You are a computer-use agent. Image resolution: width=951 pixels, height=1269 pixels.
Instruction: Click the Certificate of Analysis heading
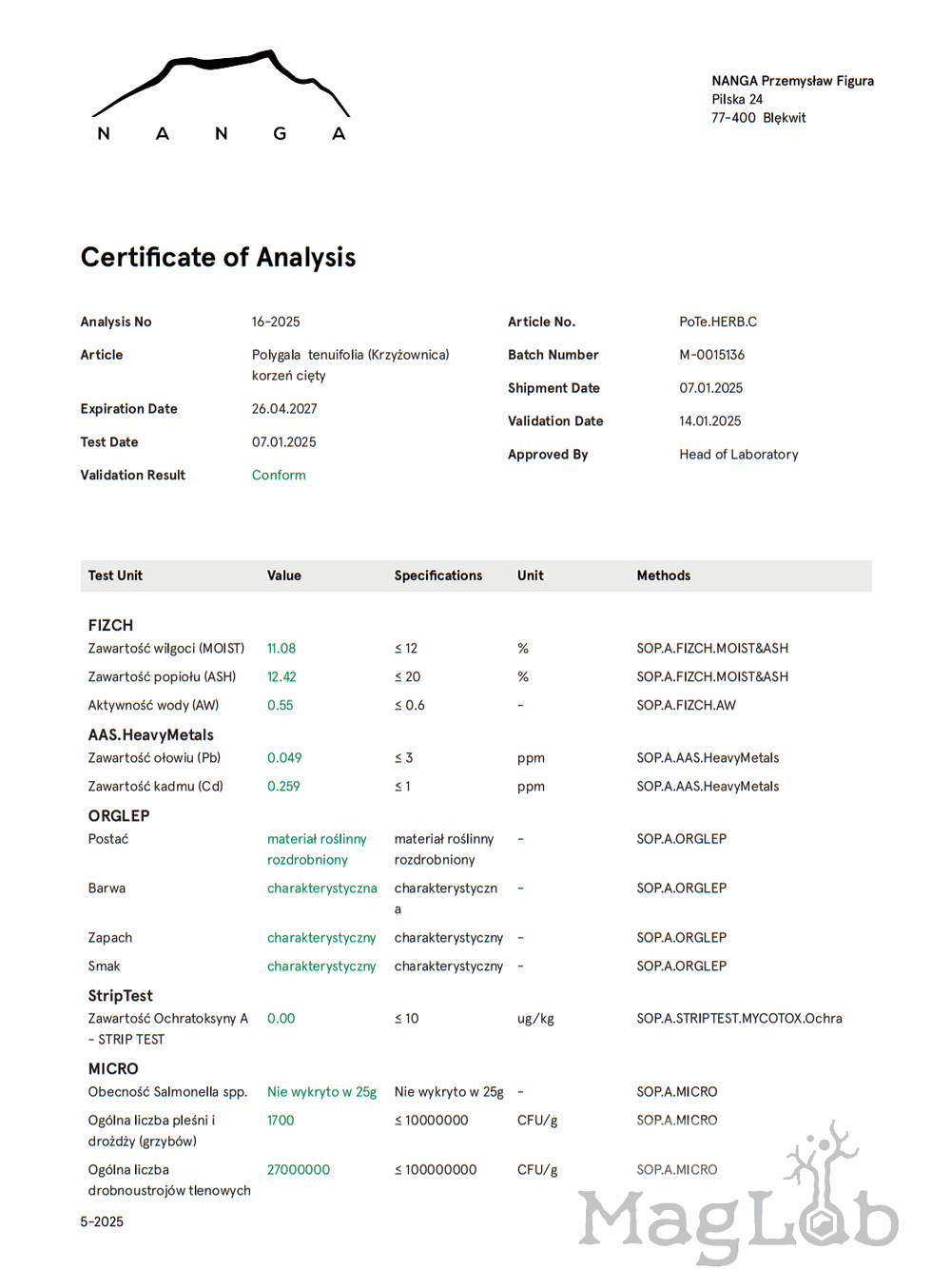click(x=218, y=258)
